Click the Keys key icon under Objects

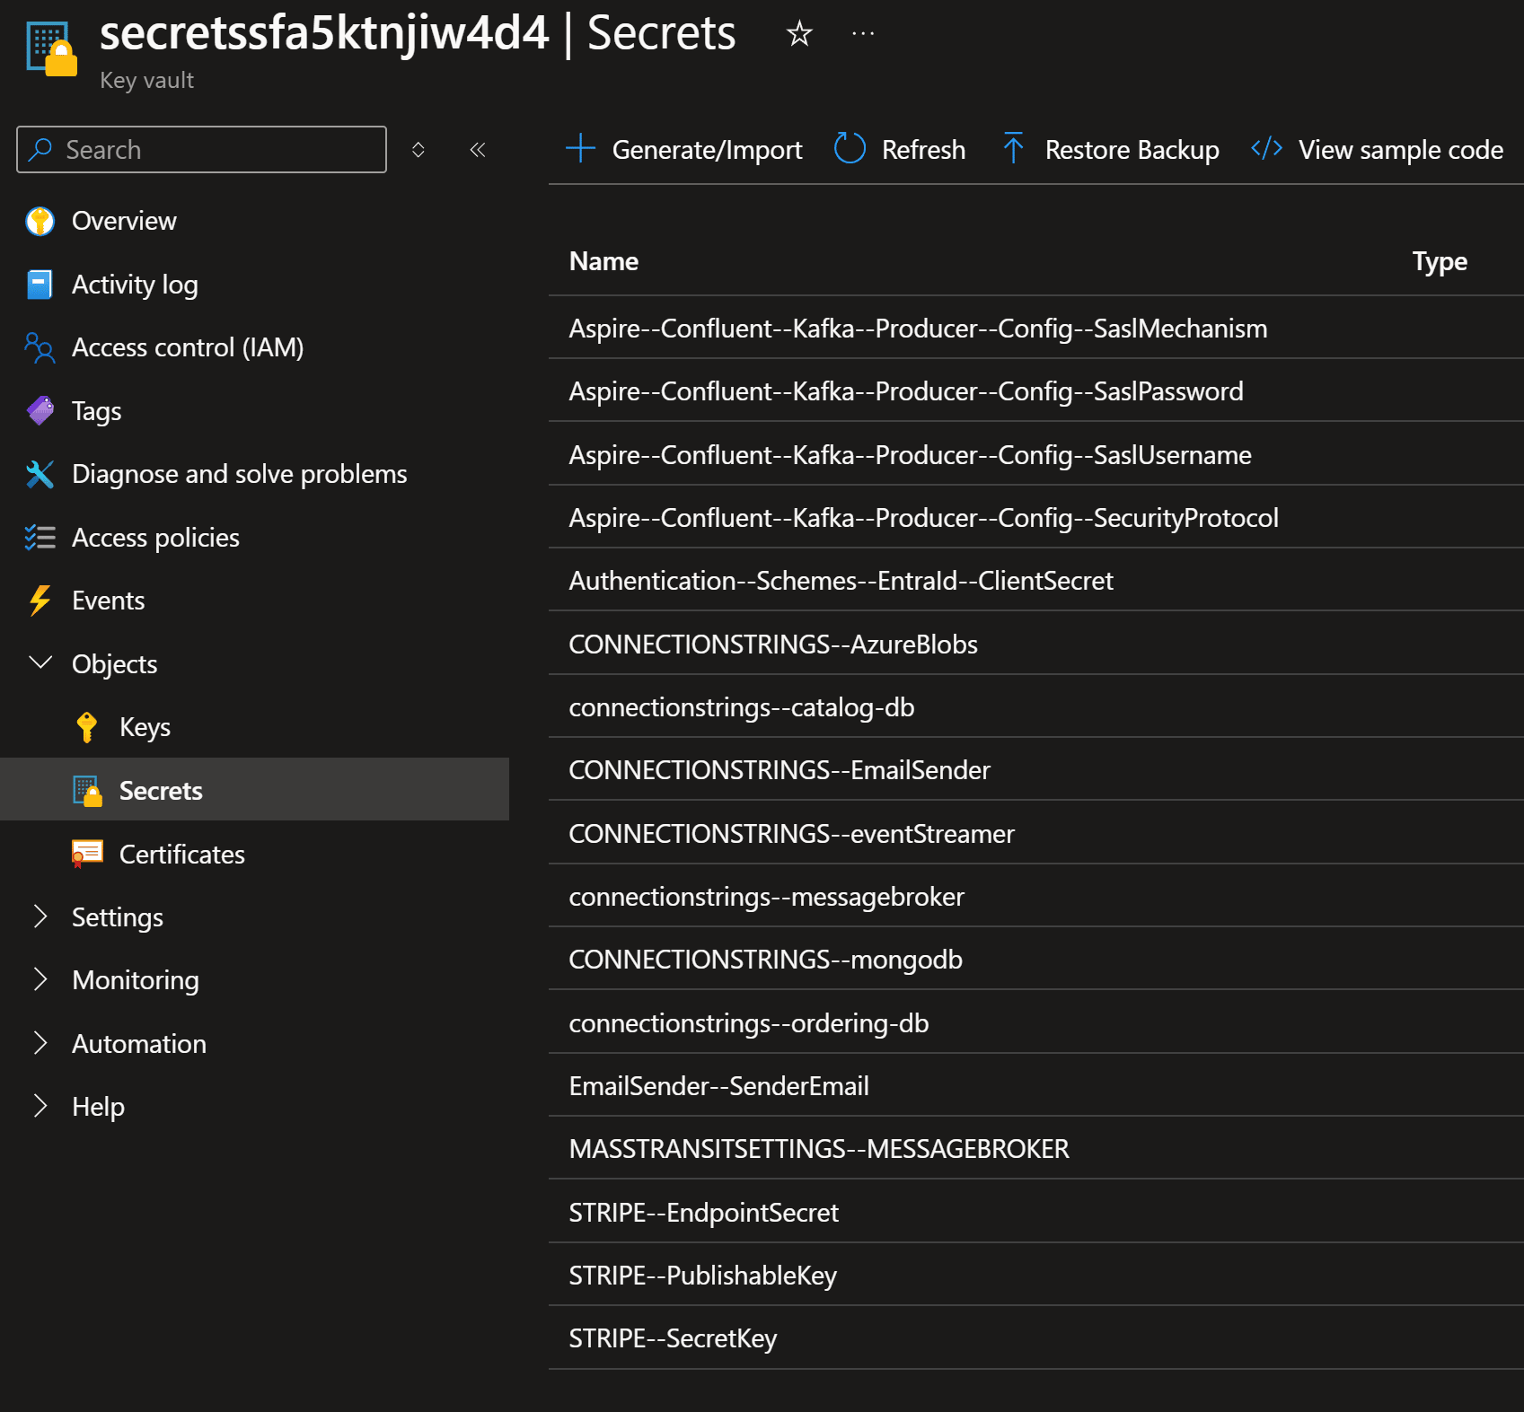tap(87, 726)
